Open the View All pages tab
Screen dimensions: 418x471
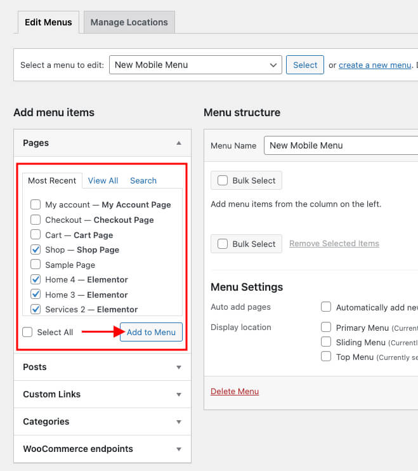click(x=103, y=181)
